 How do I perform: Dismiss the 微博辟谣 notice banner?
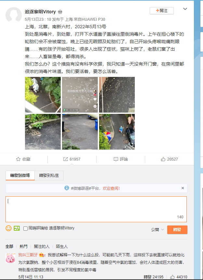[183, 188]
